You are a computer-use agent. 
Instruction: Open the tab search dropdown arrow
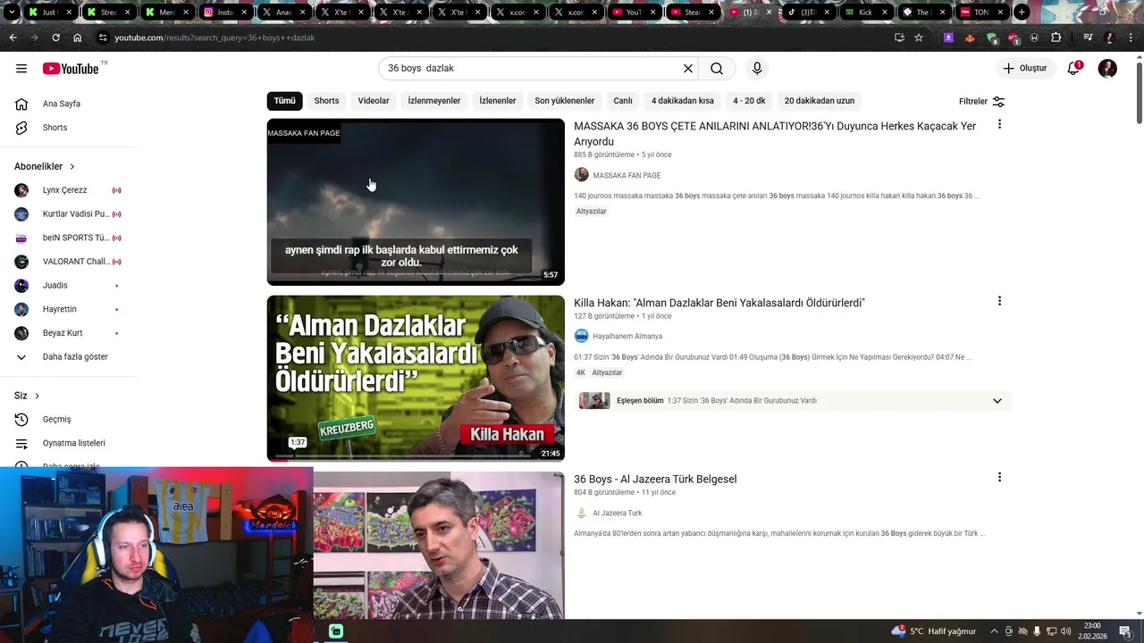pyautogui.click(x=12, y=13)
